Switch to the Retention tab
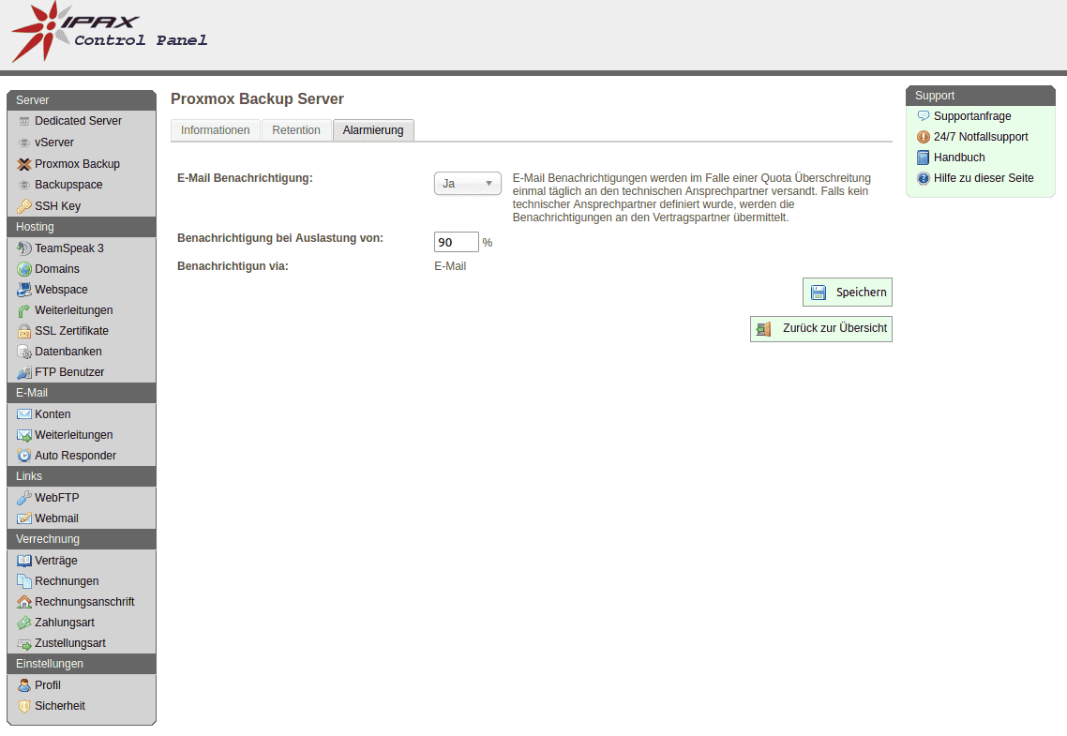The image size is (1067, 736). coord(296,130)
